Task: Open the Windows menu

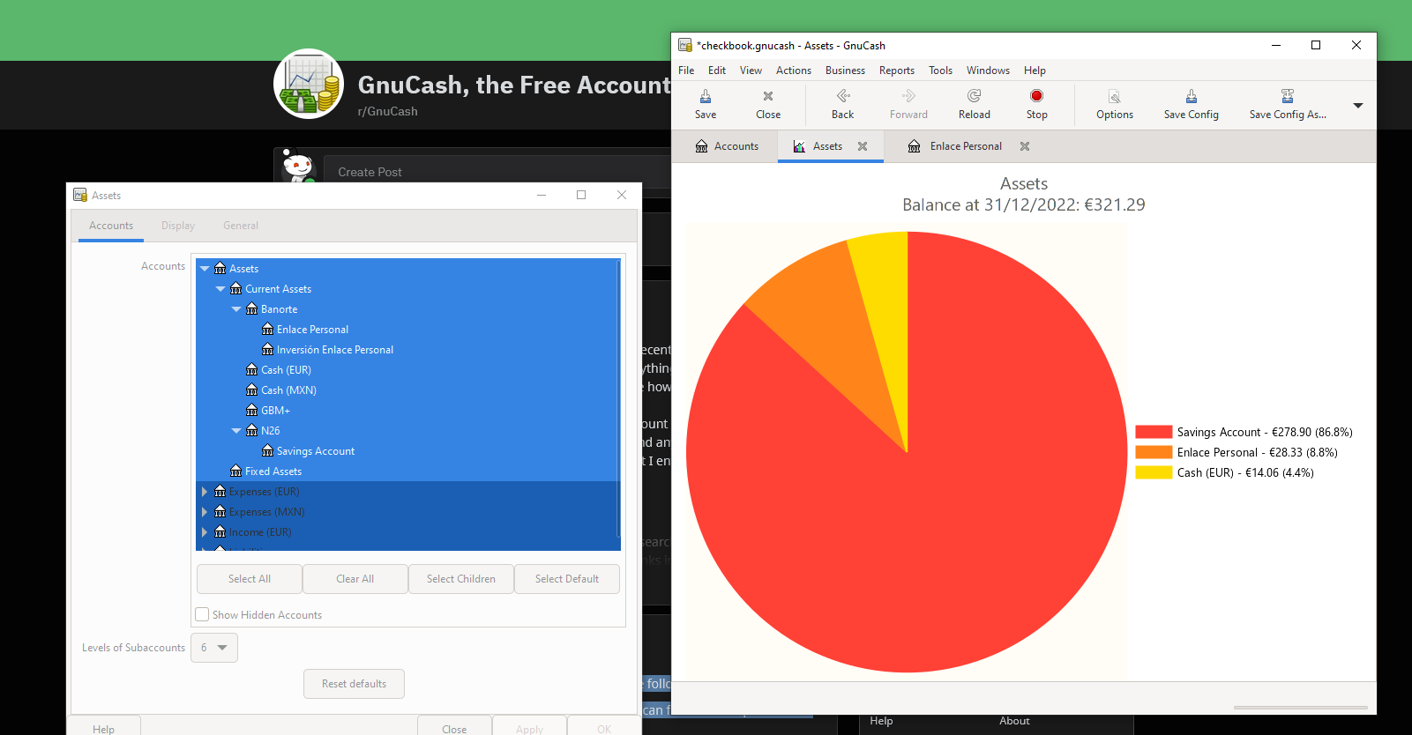Action: [988, 71]
